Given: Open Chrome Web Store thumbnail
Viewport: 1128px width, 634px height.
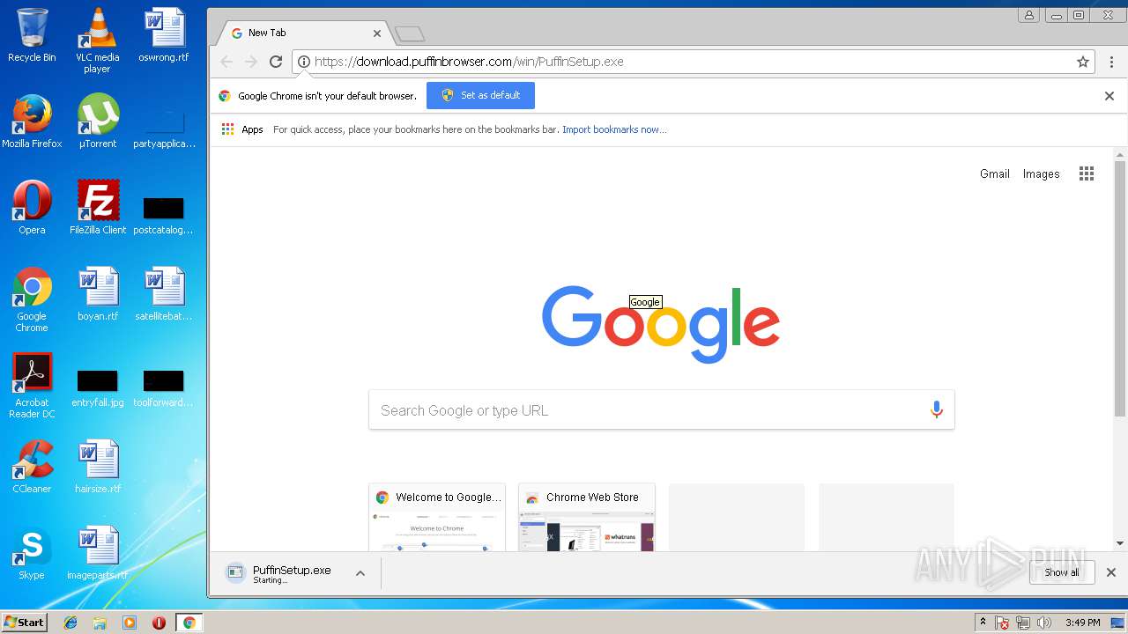Looking at the screenshot, I should pyautogui.click(x=587, y=517).
